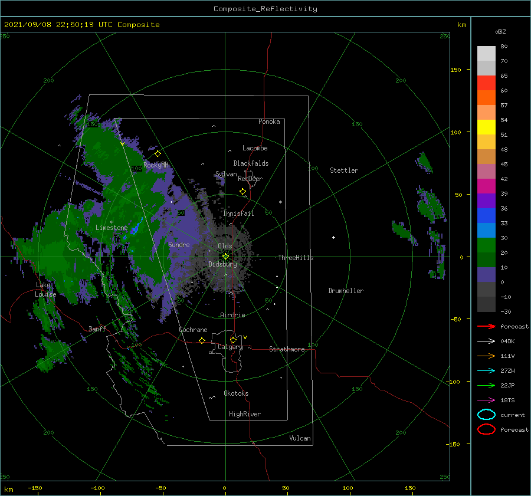Click the yellow V marker northeast of Calgary
531x496 pixels.
click(x=245, y=337)
